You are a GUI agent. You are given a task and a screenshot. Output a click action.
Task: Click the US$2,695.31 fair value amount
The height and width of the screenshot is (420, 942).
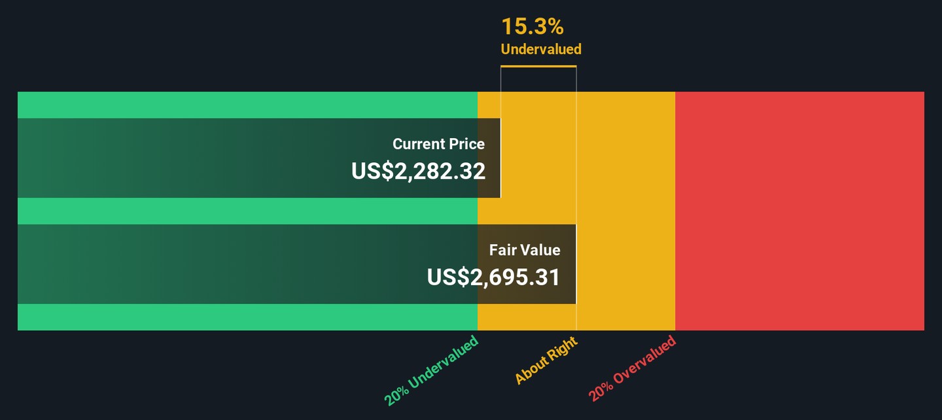[493, 277]
